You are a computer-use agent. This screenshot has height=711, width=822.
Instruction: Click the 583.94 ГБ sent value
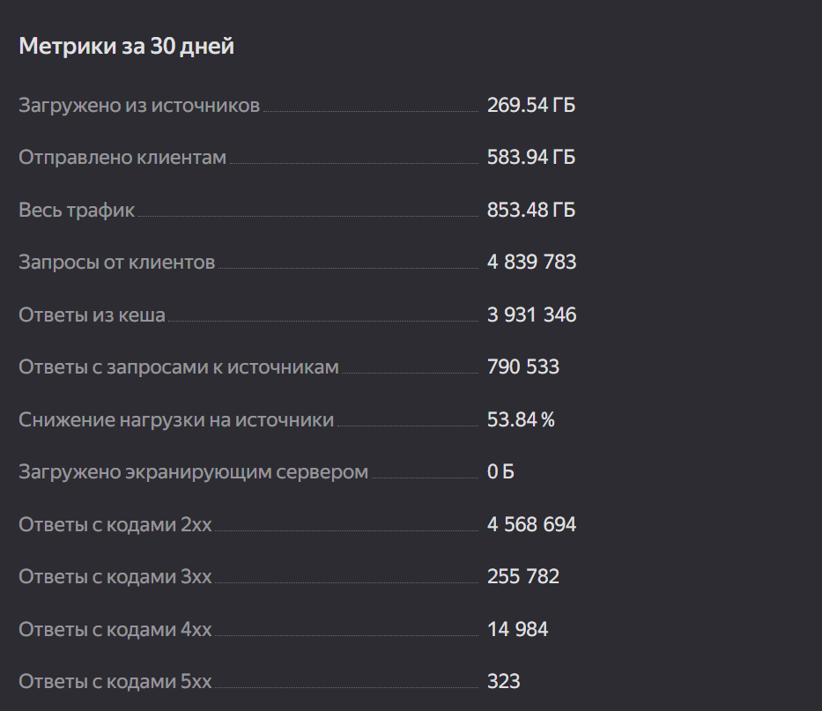pyautogui.click(x=530, y=158)
